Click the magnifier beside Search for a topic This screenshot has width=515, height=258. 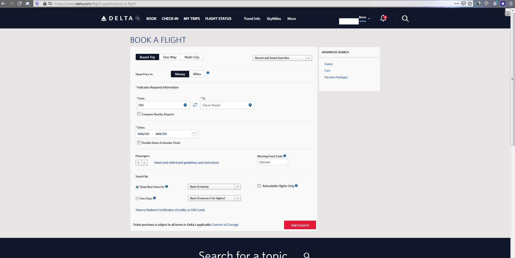pos(307,255)
